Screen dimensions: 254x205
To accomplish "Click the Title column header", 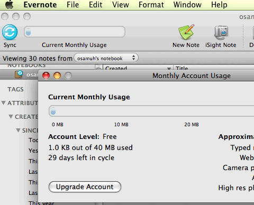I will click(x=214, y=68).
